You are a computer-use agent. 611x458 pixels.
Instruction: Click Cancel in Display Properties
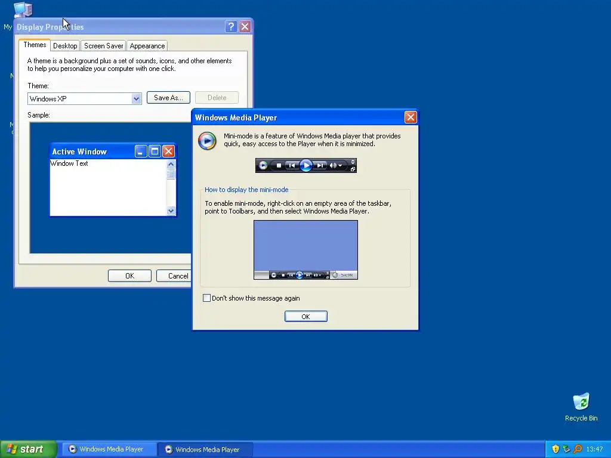[x=174, y=276]
